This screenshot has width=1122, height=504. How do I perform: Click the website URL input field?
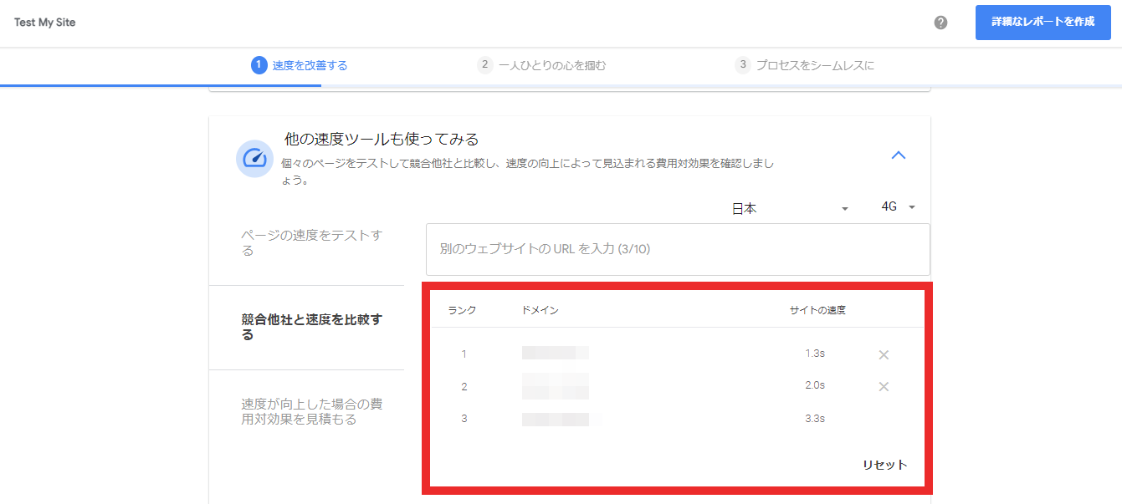(678, 249)
